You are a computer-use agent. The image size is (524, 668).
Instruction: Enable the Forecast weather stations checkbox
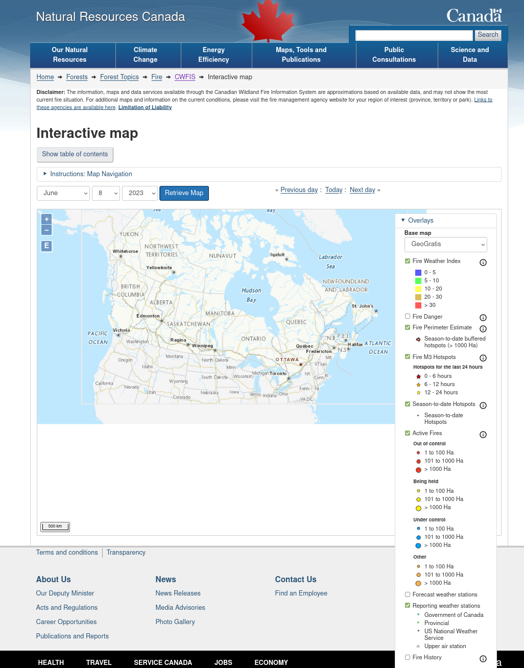click(408, 594)
